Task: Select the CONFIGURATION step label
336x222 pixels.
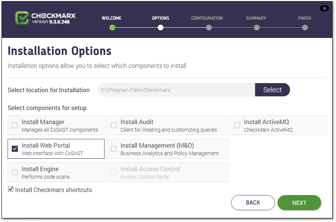Action: [x=207, y=18]
